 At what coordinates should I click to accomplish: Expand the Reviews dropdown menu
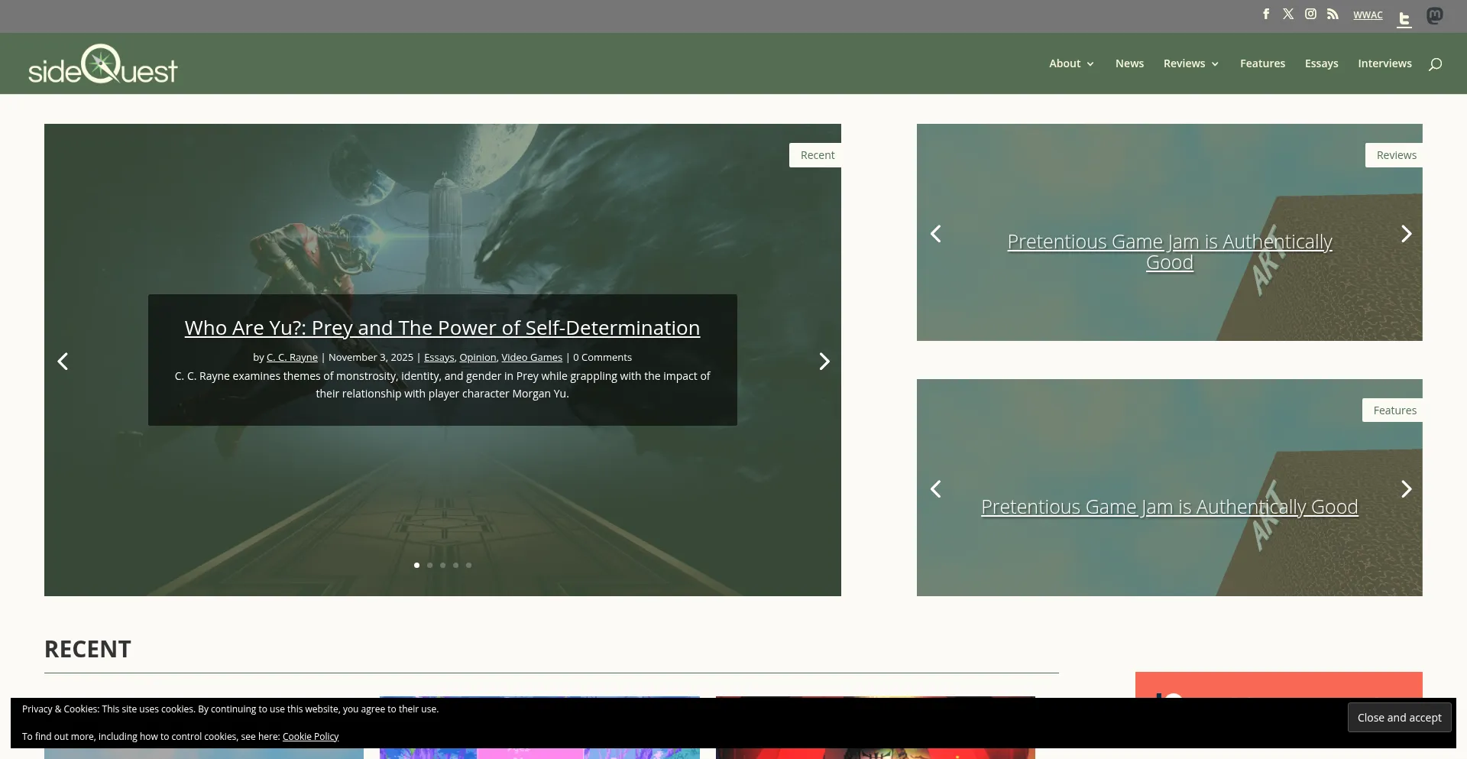[1191, 63]
